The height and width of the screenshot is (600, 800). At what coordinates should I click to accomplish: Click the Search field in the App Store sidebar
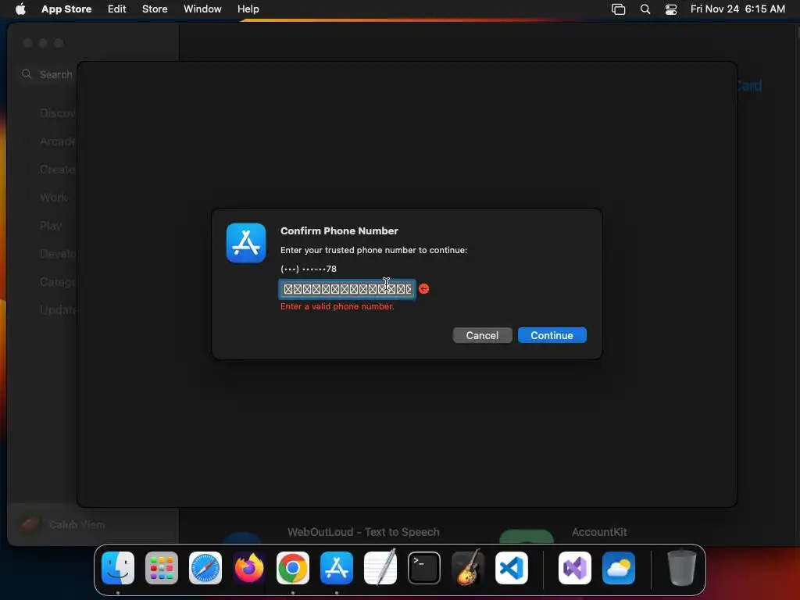point(49,74)
